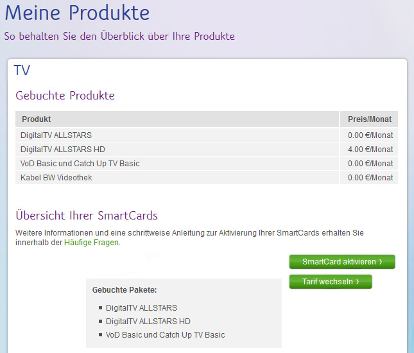Select DigitalTV ALLSTARS in the Gebuchte Pakete list
Screen dimensions: 414x353
click(x=141, y=308)
